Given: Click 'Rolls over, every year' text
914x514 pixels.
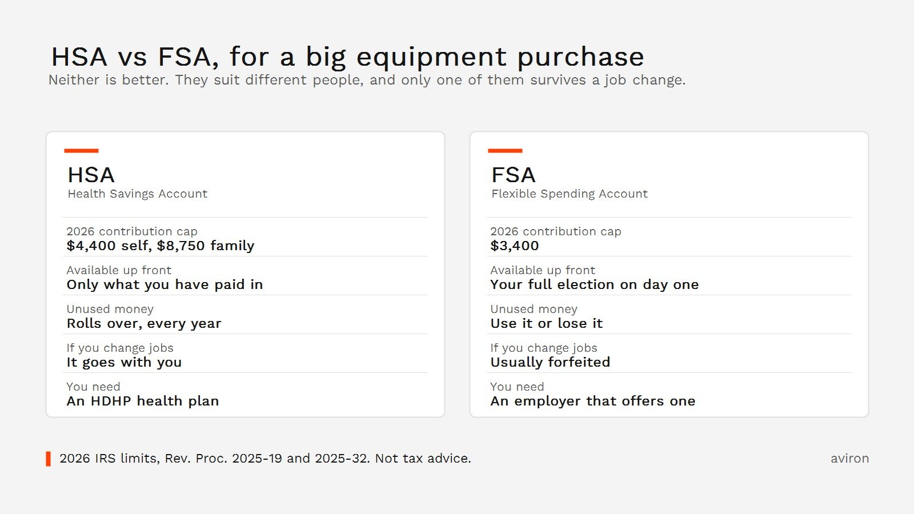Looking at the screenshot, I should click(x=143, y=323).
